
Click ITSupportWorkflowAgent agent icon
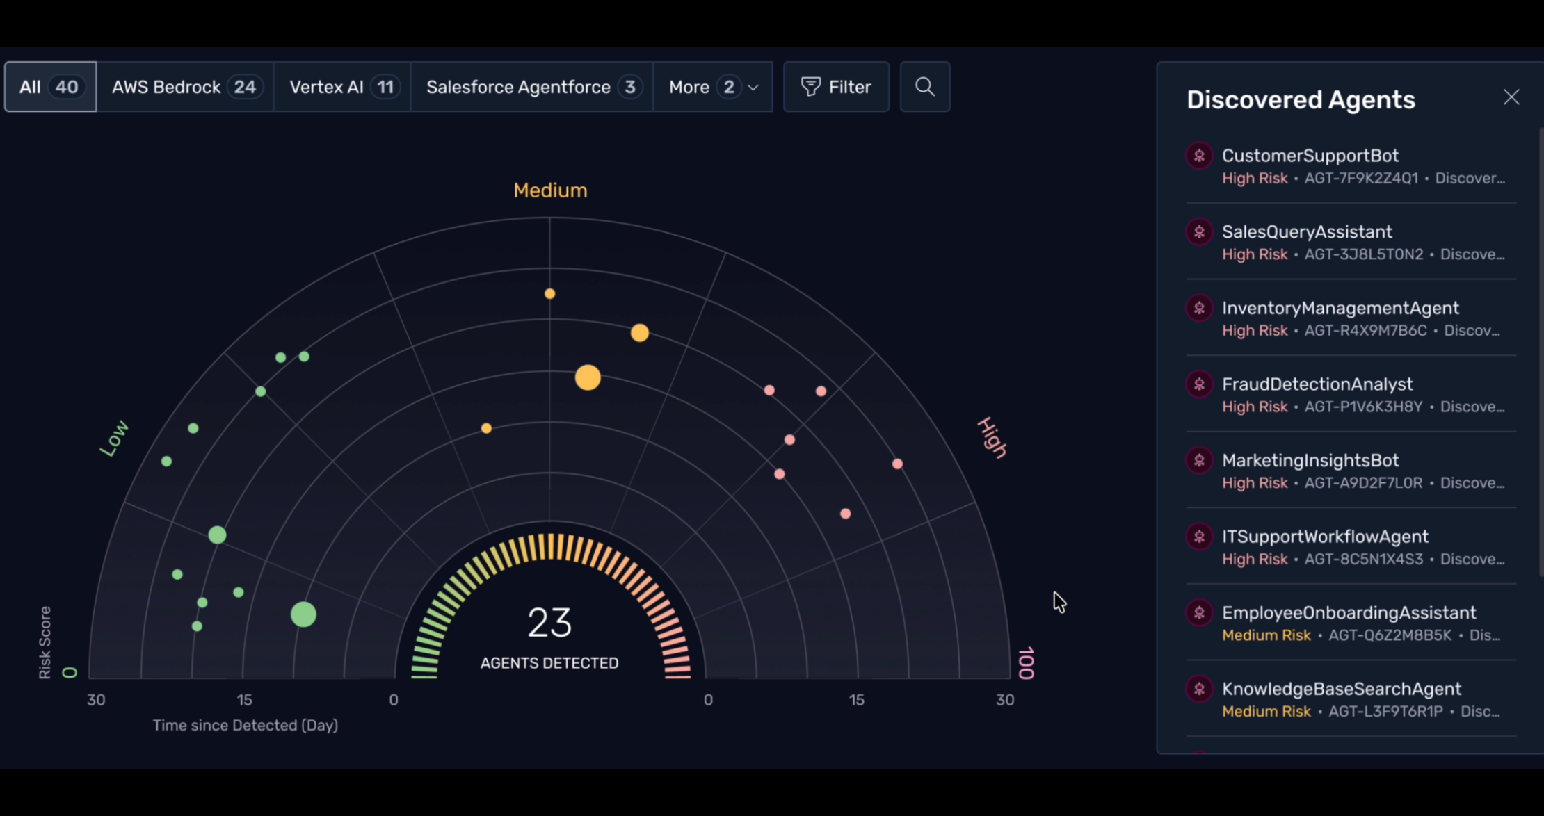pos(1199,537)
